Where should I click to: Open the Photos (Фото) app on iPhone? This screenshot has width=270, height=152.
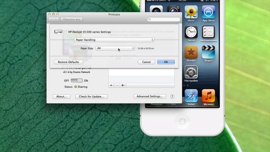(191, 12)
